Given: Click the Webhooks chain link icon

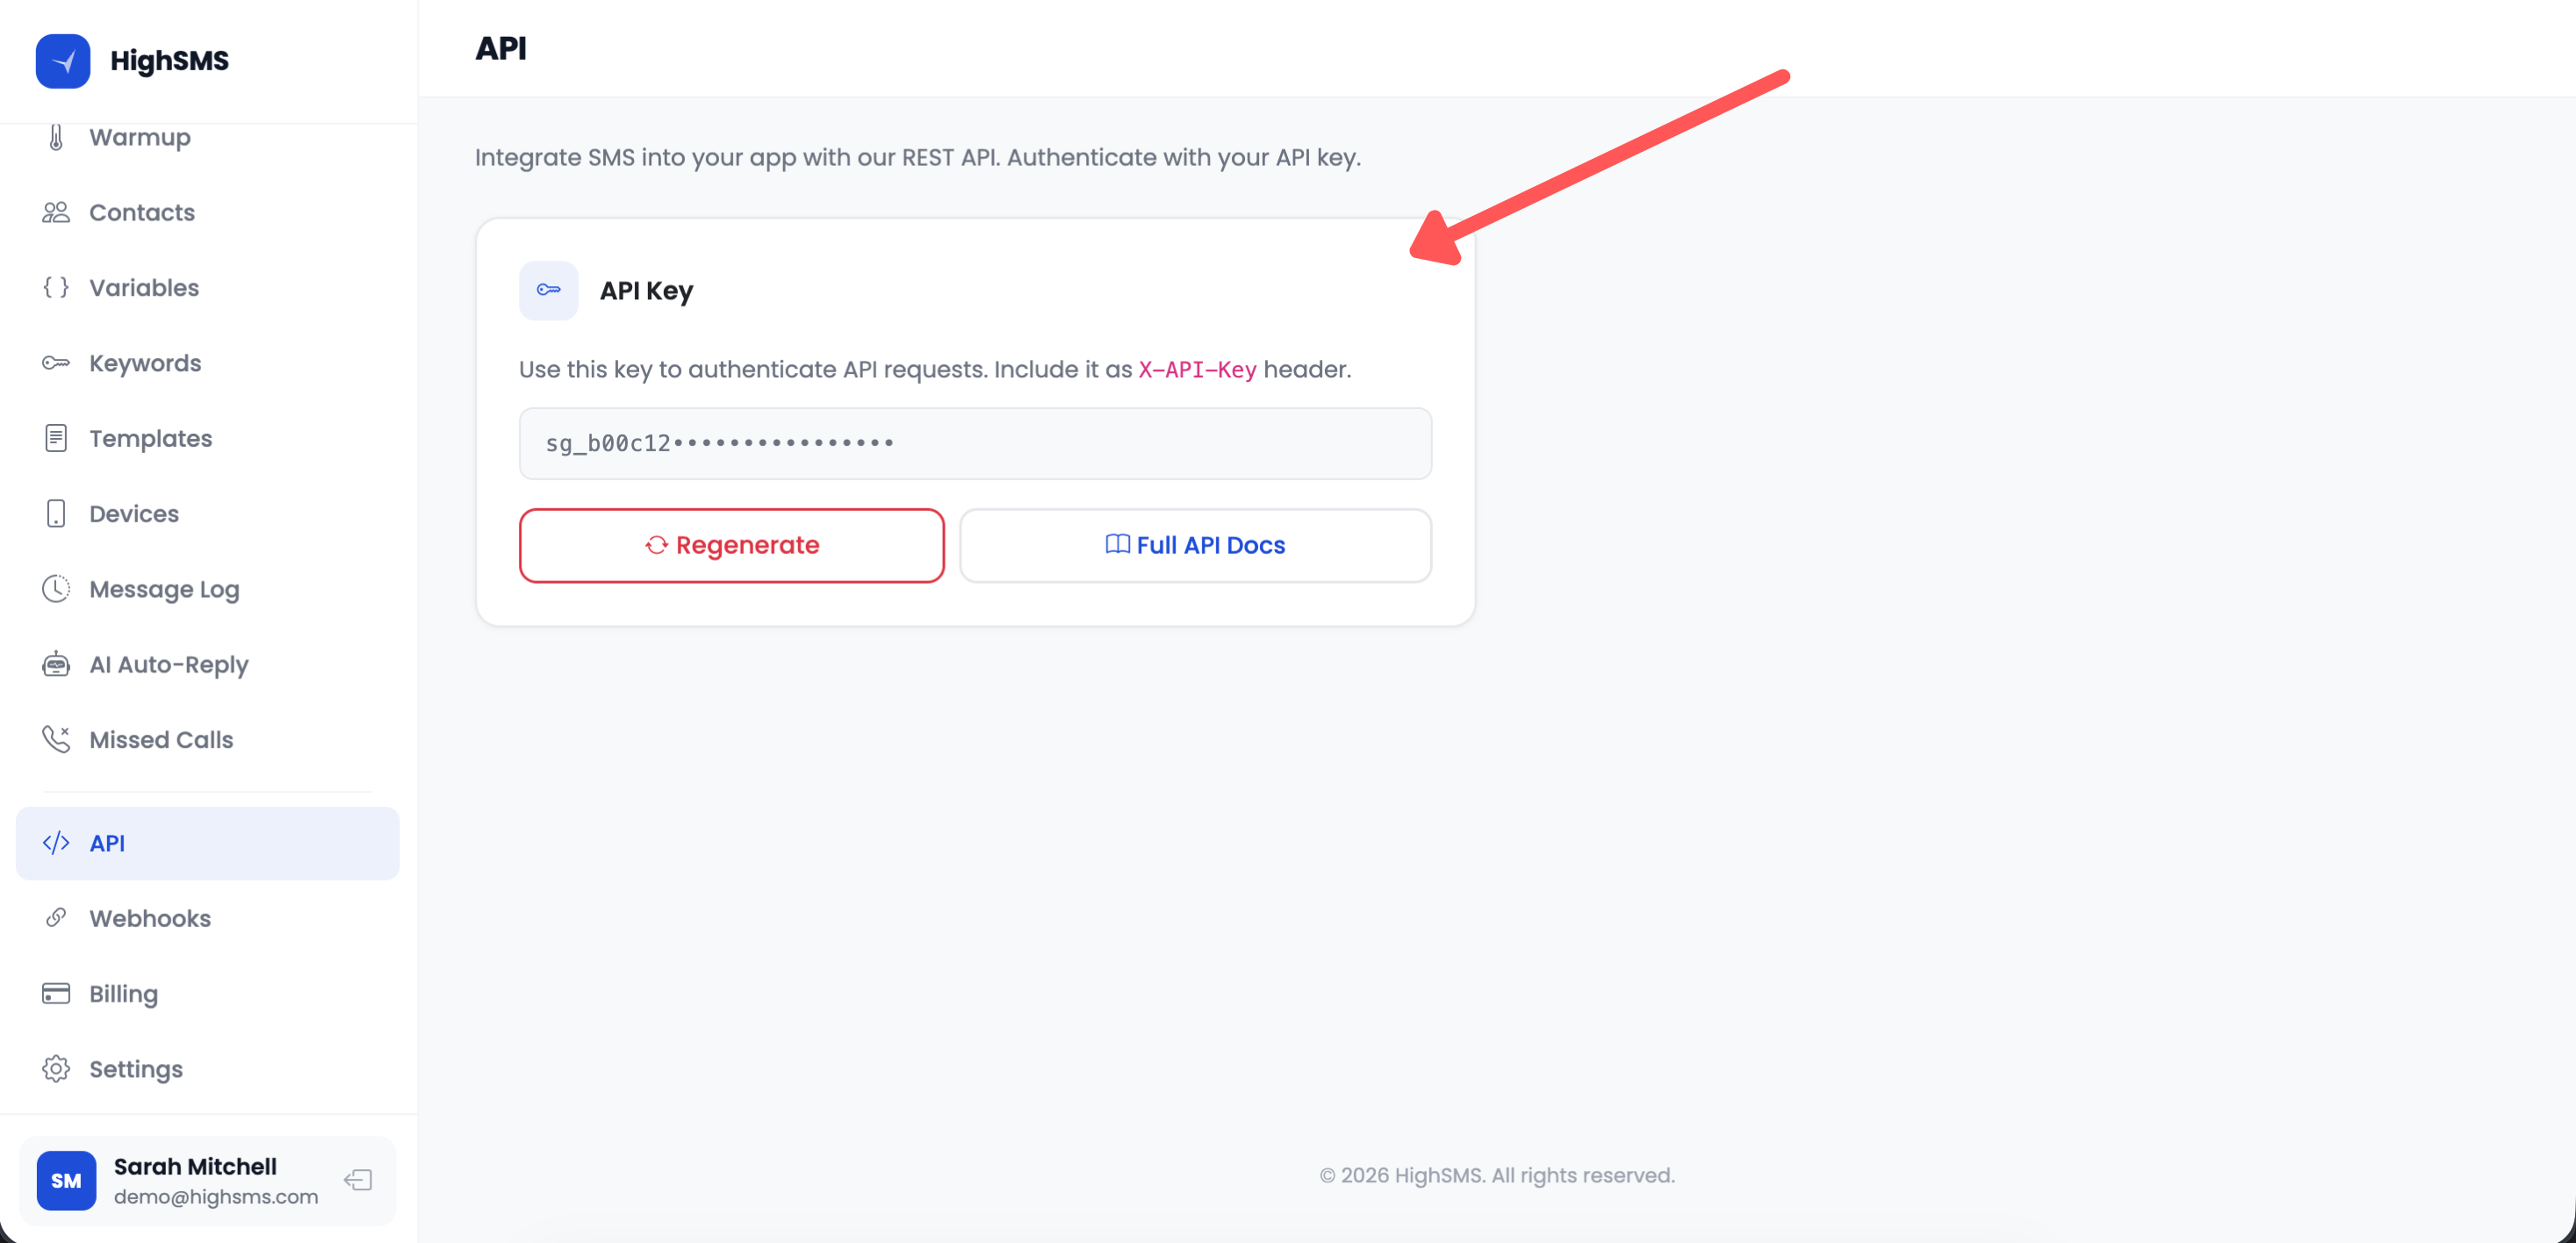Looking at the screenshot, I should point(55,918).
